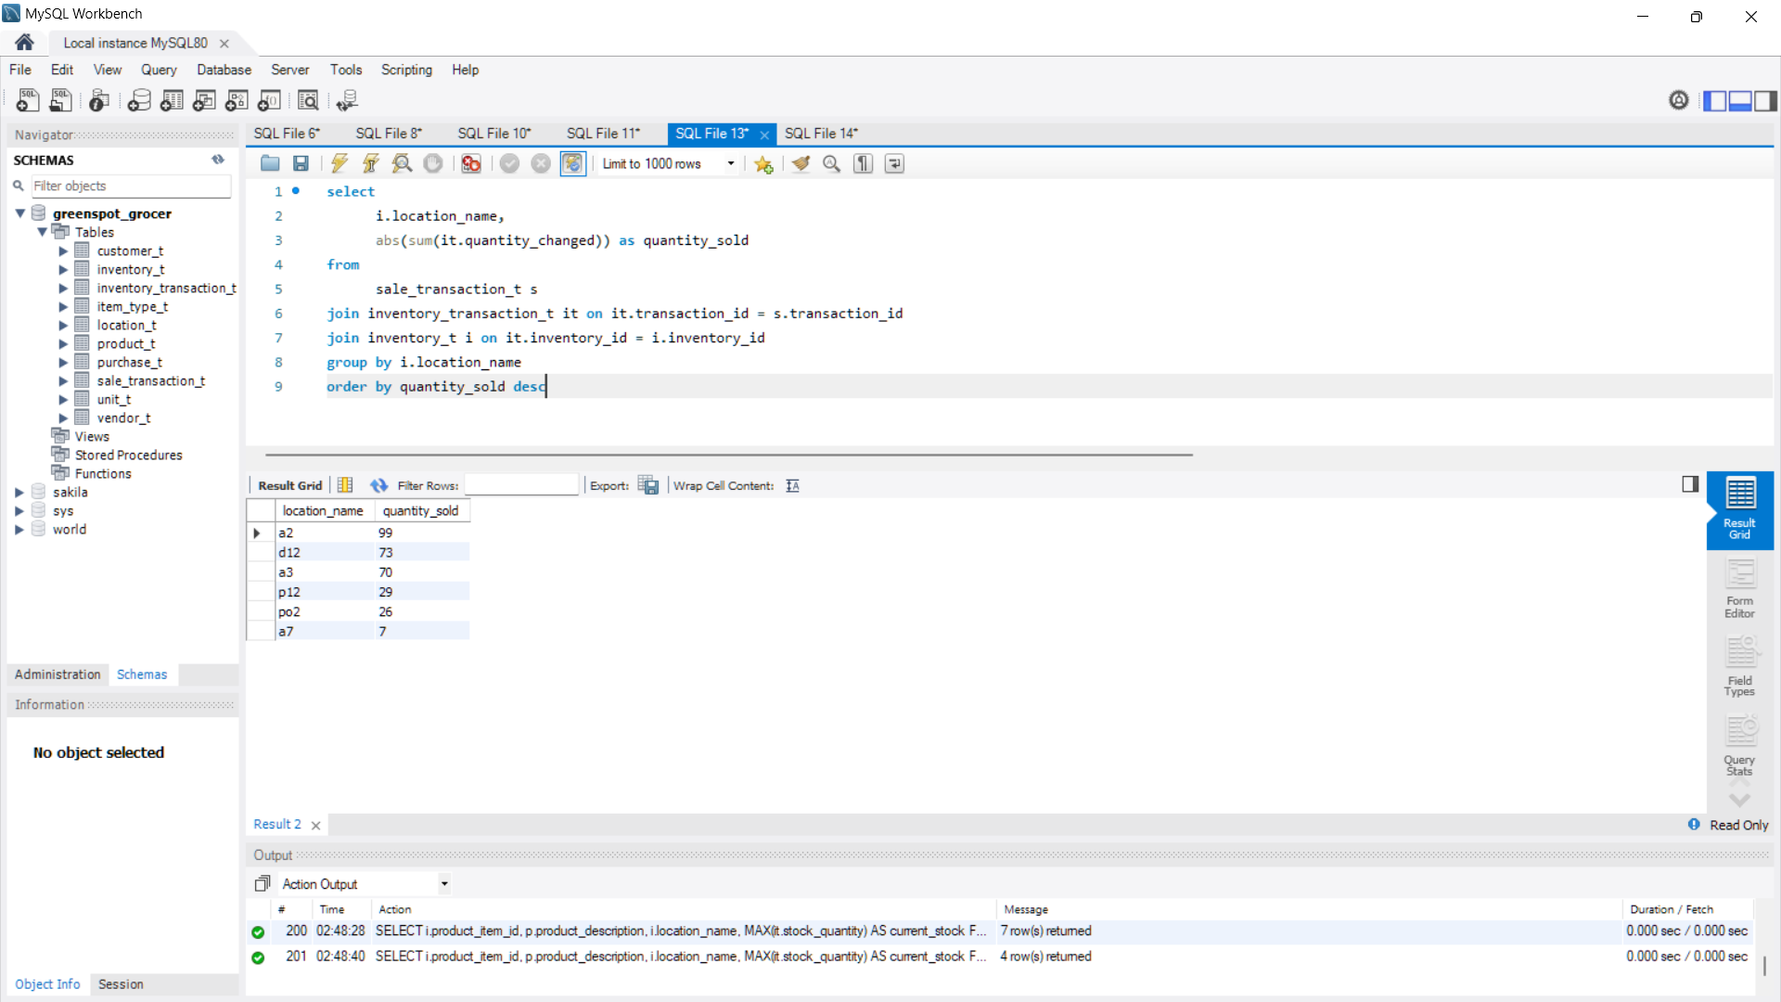Screen dimensions: 1781x1002
Task: Click the create function icon
Action: click(x=269, y=100)
